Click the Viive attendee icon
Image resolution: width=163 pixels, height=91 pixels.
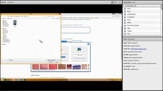pyautogui.click(x=125, y=34)
